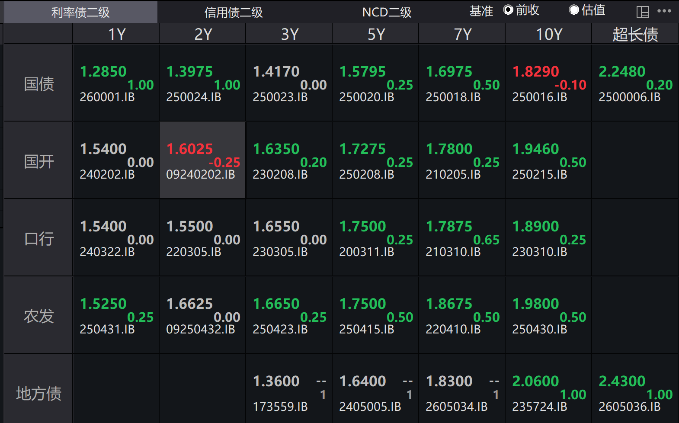Select the 国债 row header

38,83
